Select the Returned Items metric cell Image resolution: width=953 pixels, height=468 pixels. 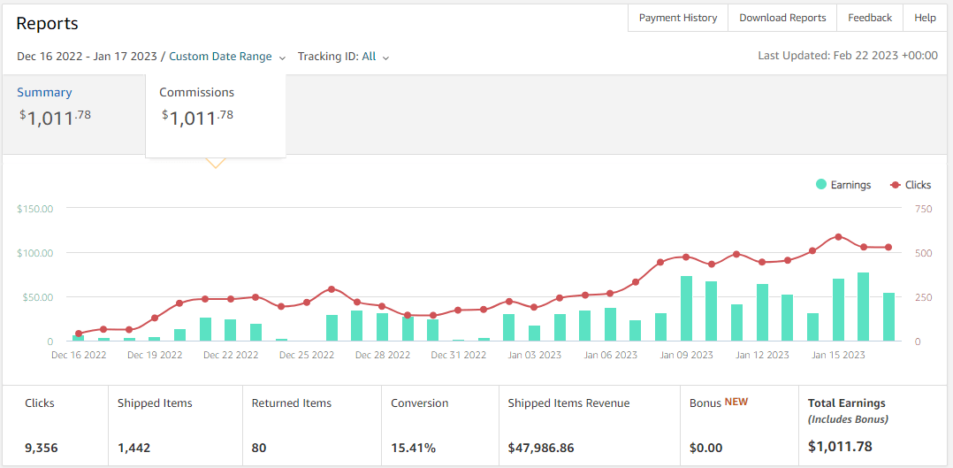311,426
